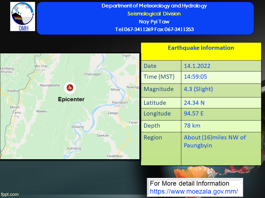The height and width of the screenshot is (198, 265).
Task: Click 'Paungbyin' town label on map
Action: point(120,102)
